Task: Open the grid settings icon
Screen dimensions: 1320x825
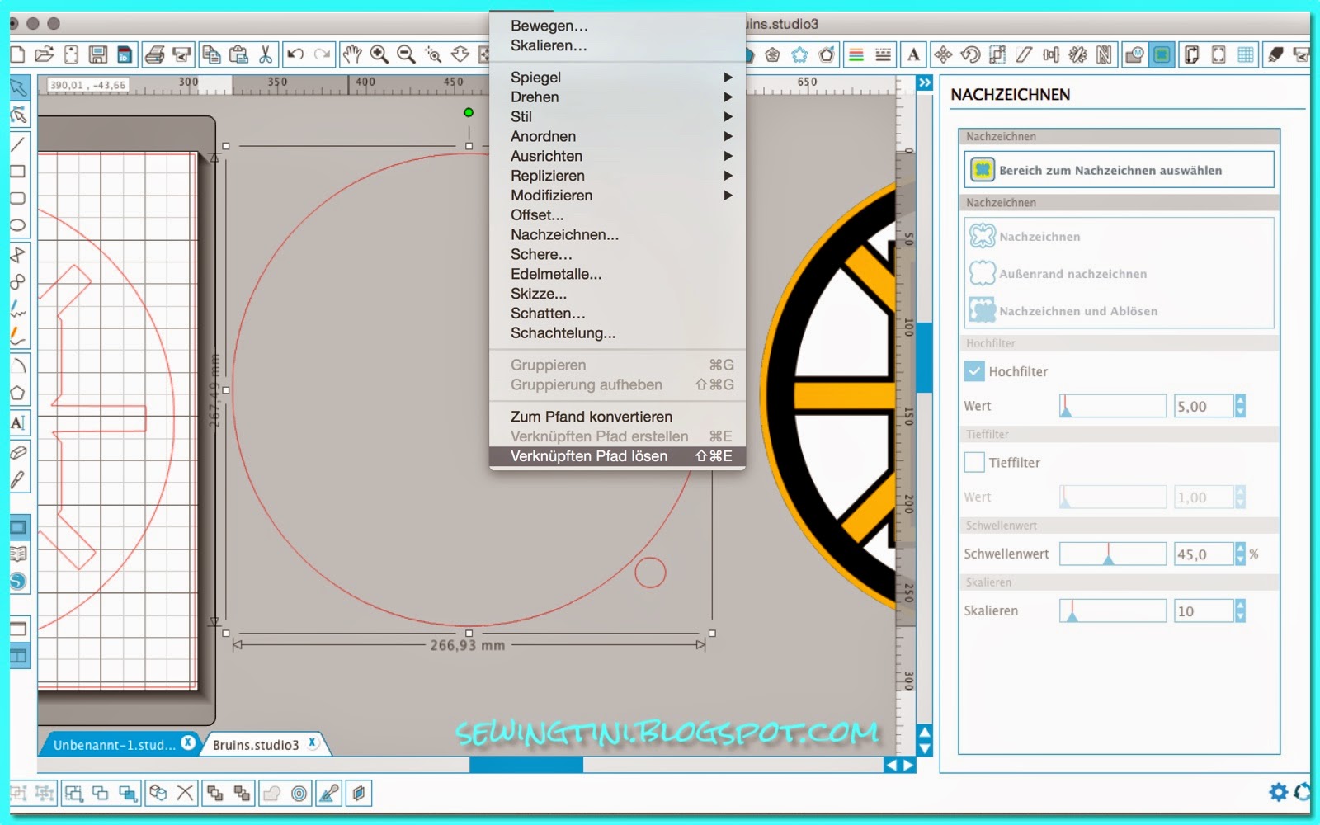Action: 1246,55
